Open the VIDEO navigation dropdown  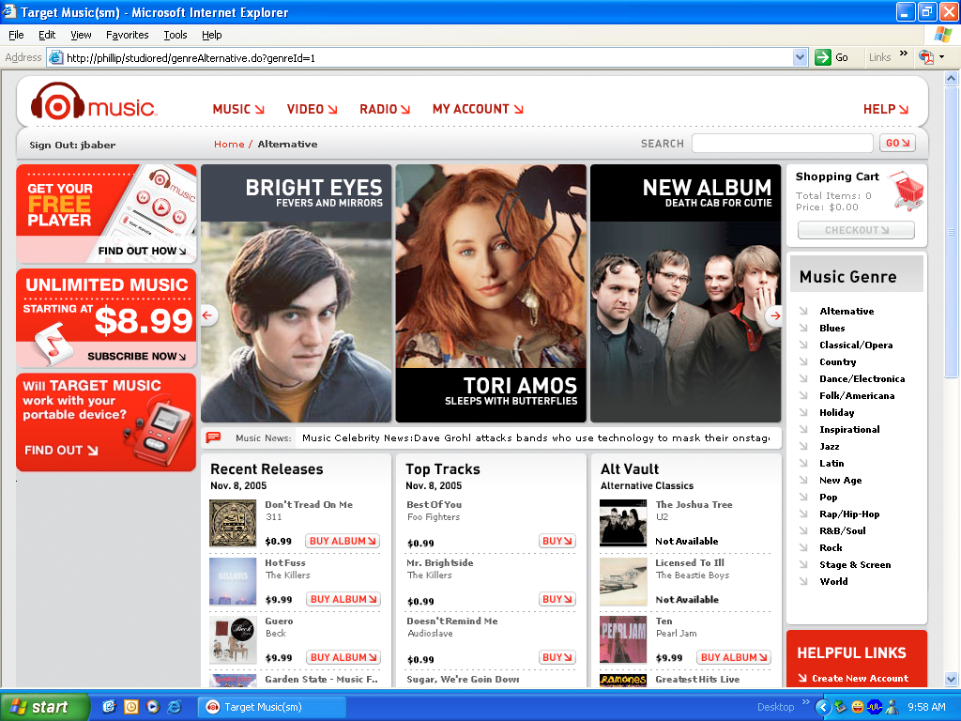(312, 109)
